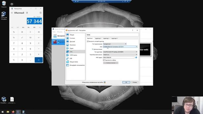Image resolution: width=203 pixels, height=114 pixels.
Task: Toggle Включить сетевой адаптер checkbox
Action: (x=88, y=41)
